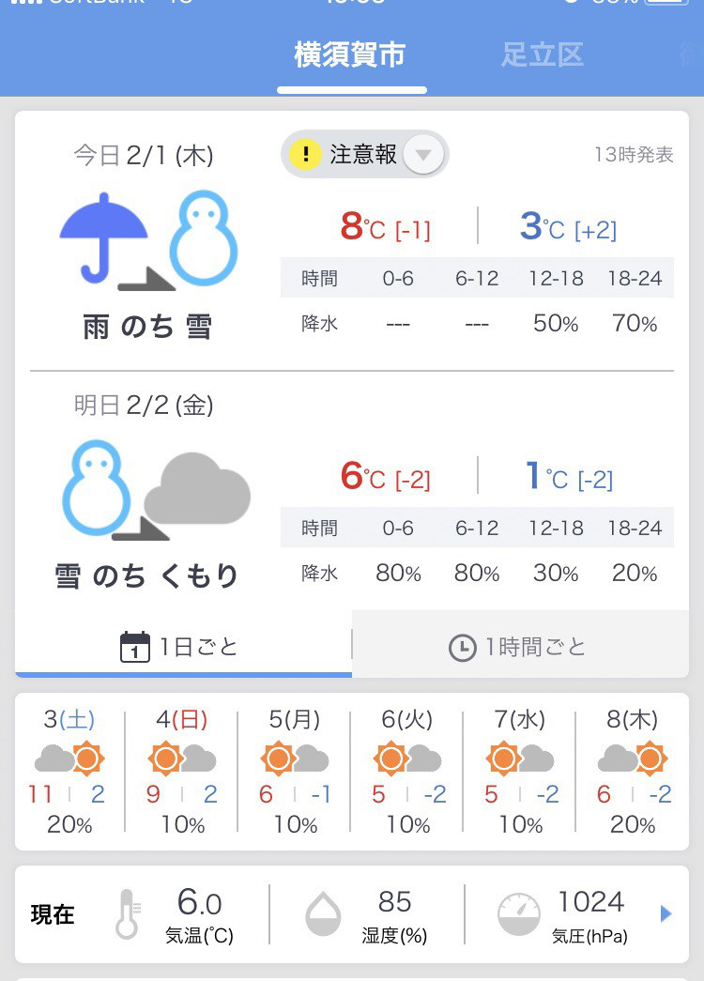Tap the thermometer temperature icon
This screenshot has width=704, height=981.
[x=127, y=914]
